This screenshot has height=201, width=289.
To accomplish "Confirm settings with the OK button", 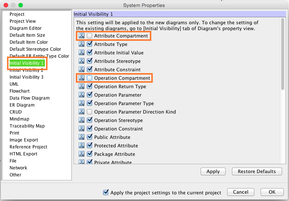I will [x=272, y=192].
